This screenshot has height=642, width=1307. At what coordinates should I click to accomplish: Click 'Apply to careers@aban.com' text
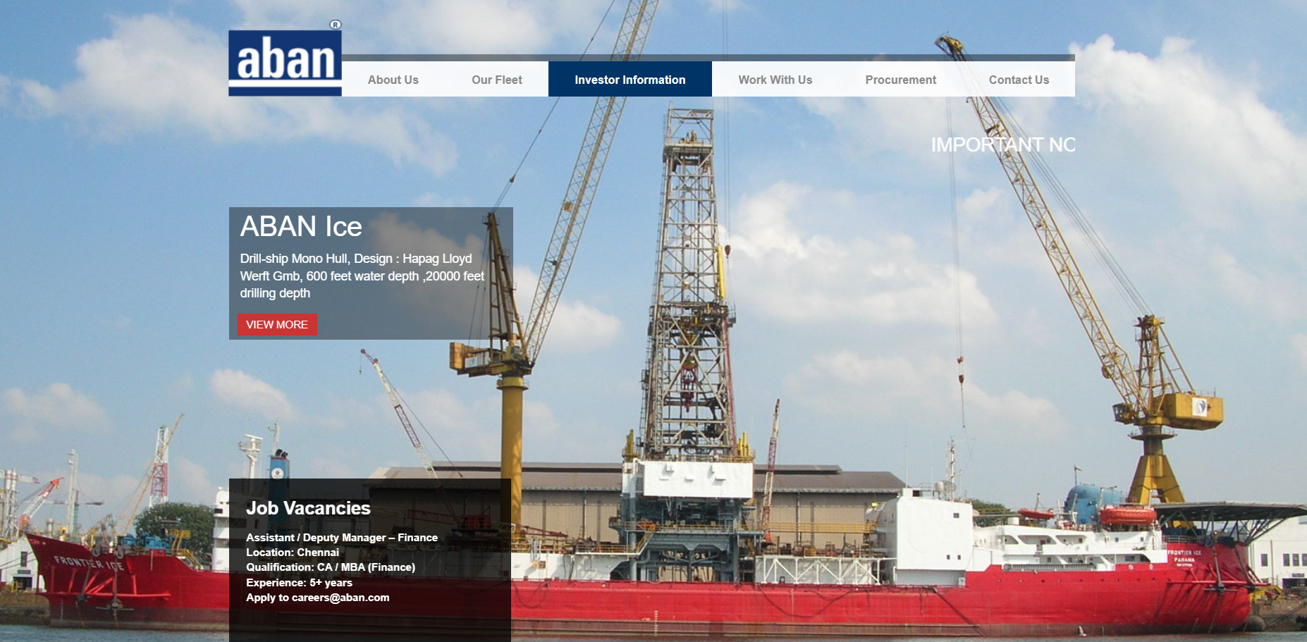tap(318, 598)
